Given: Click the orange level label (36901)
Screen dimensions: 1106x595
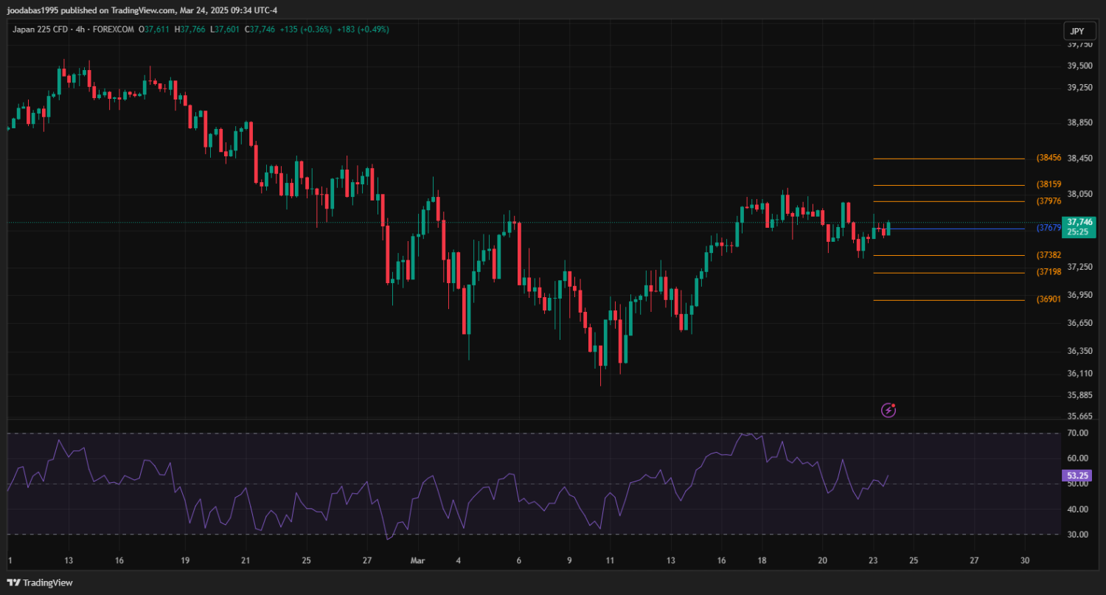Looking at the screenshot, I should point(1048,299).
